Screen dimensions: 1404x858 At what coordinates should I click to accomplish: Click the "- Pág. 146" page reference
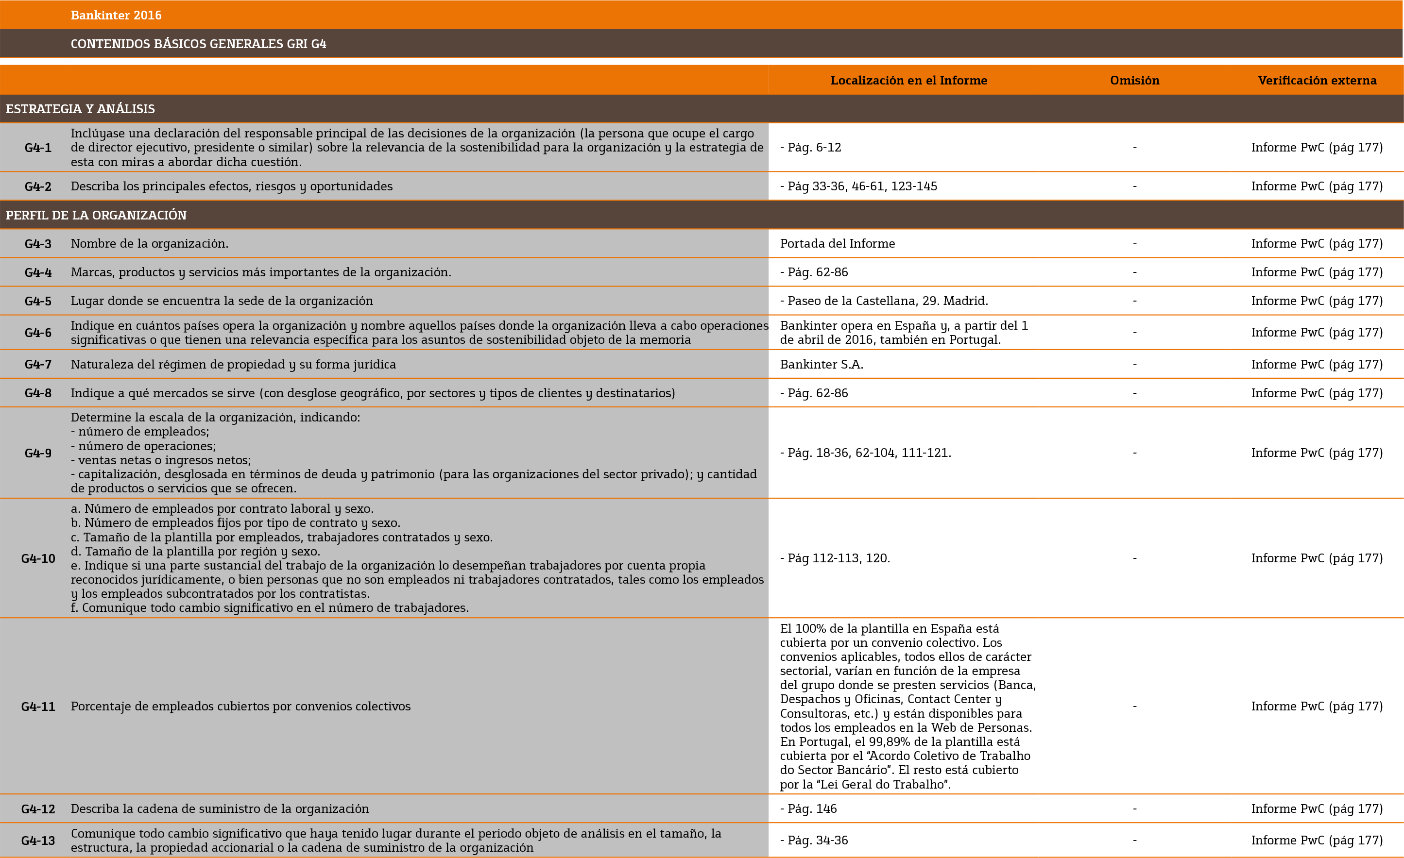(808, 808)
